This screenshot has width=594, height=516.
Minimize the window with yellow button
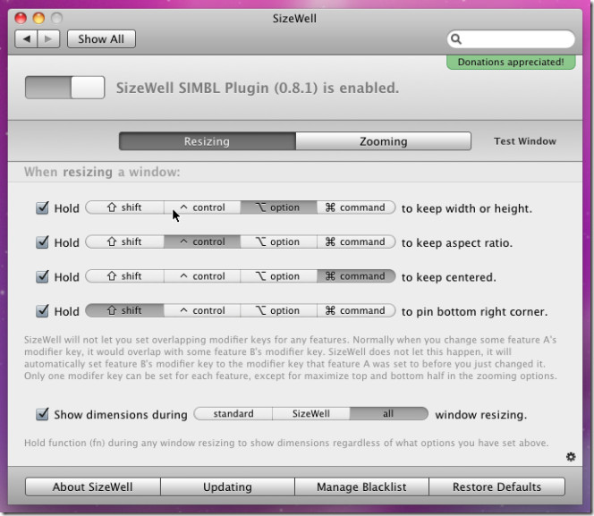pos(38,18)
